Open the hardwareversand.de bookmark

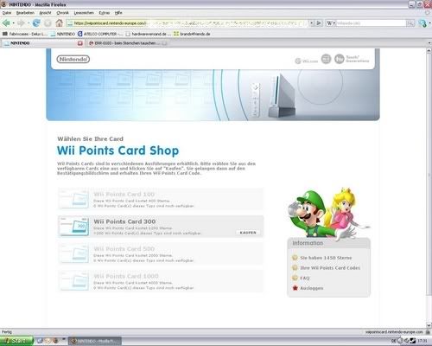coord(148,34)
